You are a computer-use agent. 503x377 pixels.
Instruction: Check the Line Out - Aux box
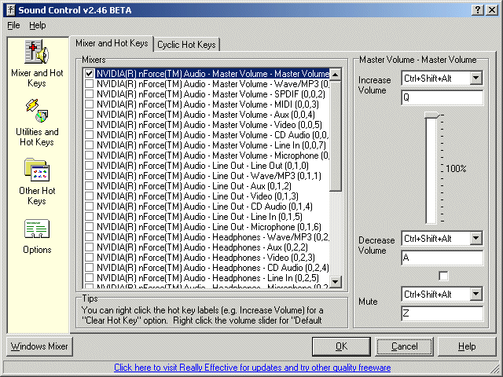click(89, 186)
